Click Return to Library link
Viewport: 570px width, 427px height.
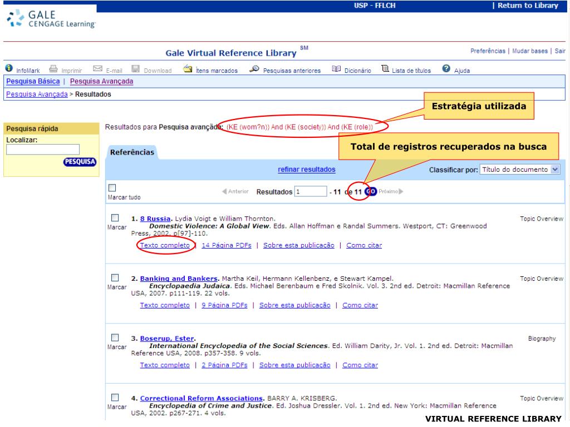tap(528, 6)
